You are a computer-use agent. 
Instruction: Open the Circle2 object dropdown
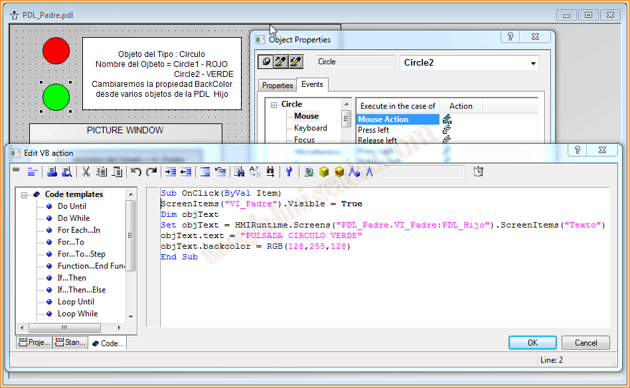(533, 64)
